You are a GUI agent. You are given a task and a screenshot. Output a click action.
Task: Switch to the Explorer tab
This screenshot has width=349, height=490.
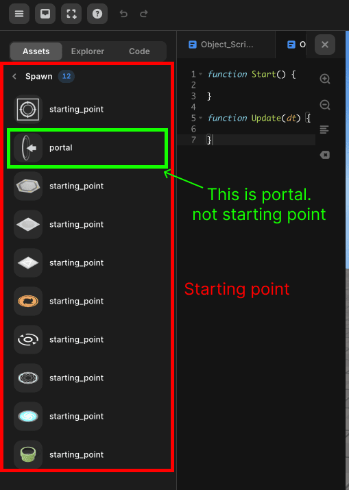point(88,51)
